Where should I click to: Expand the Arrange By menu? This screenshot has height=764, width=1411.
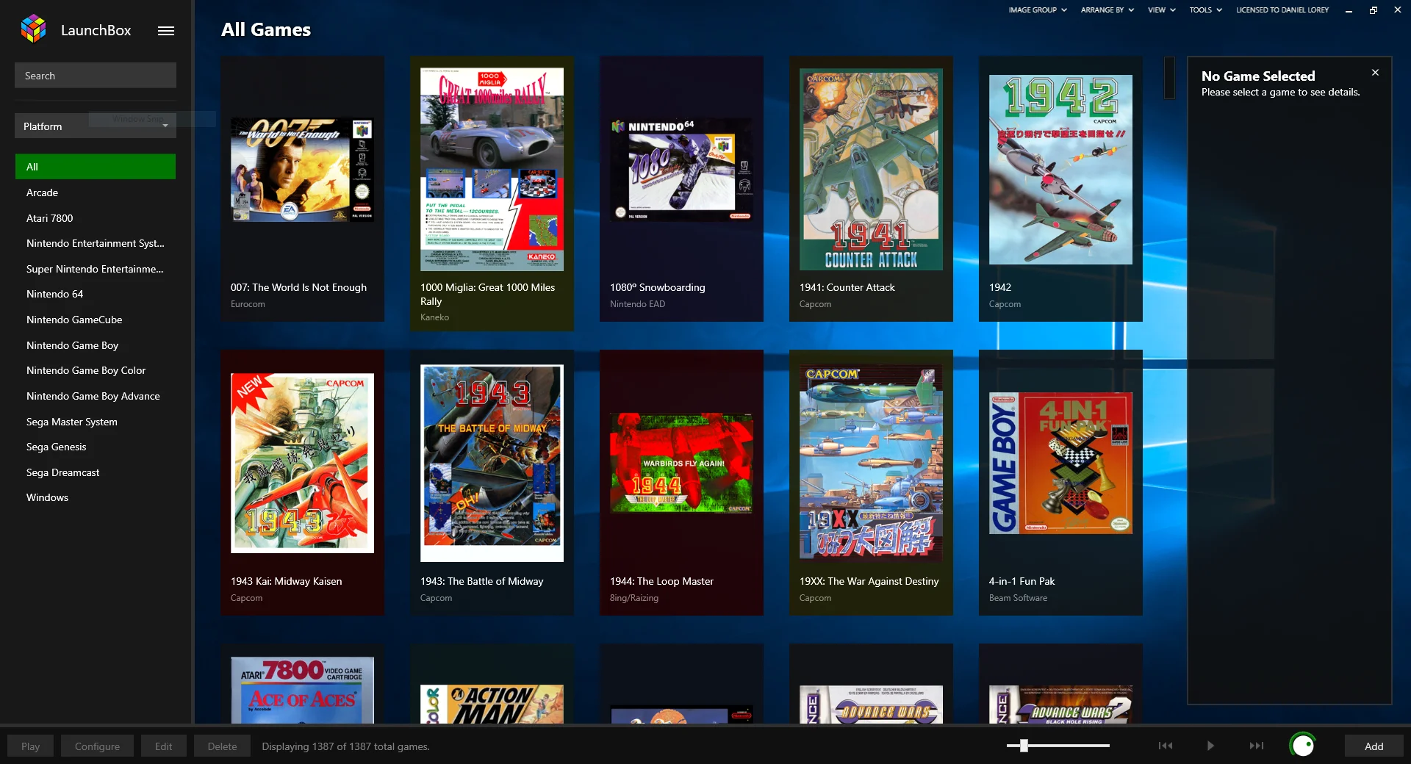(x=1107, y=10)
